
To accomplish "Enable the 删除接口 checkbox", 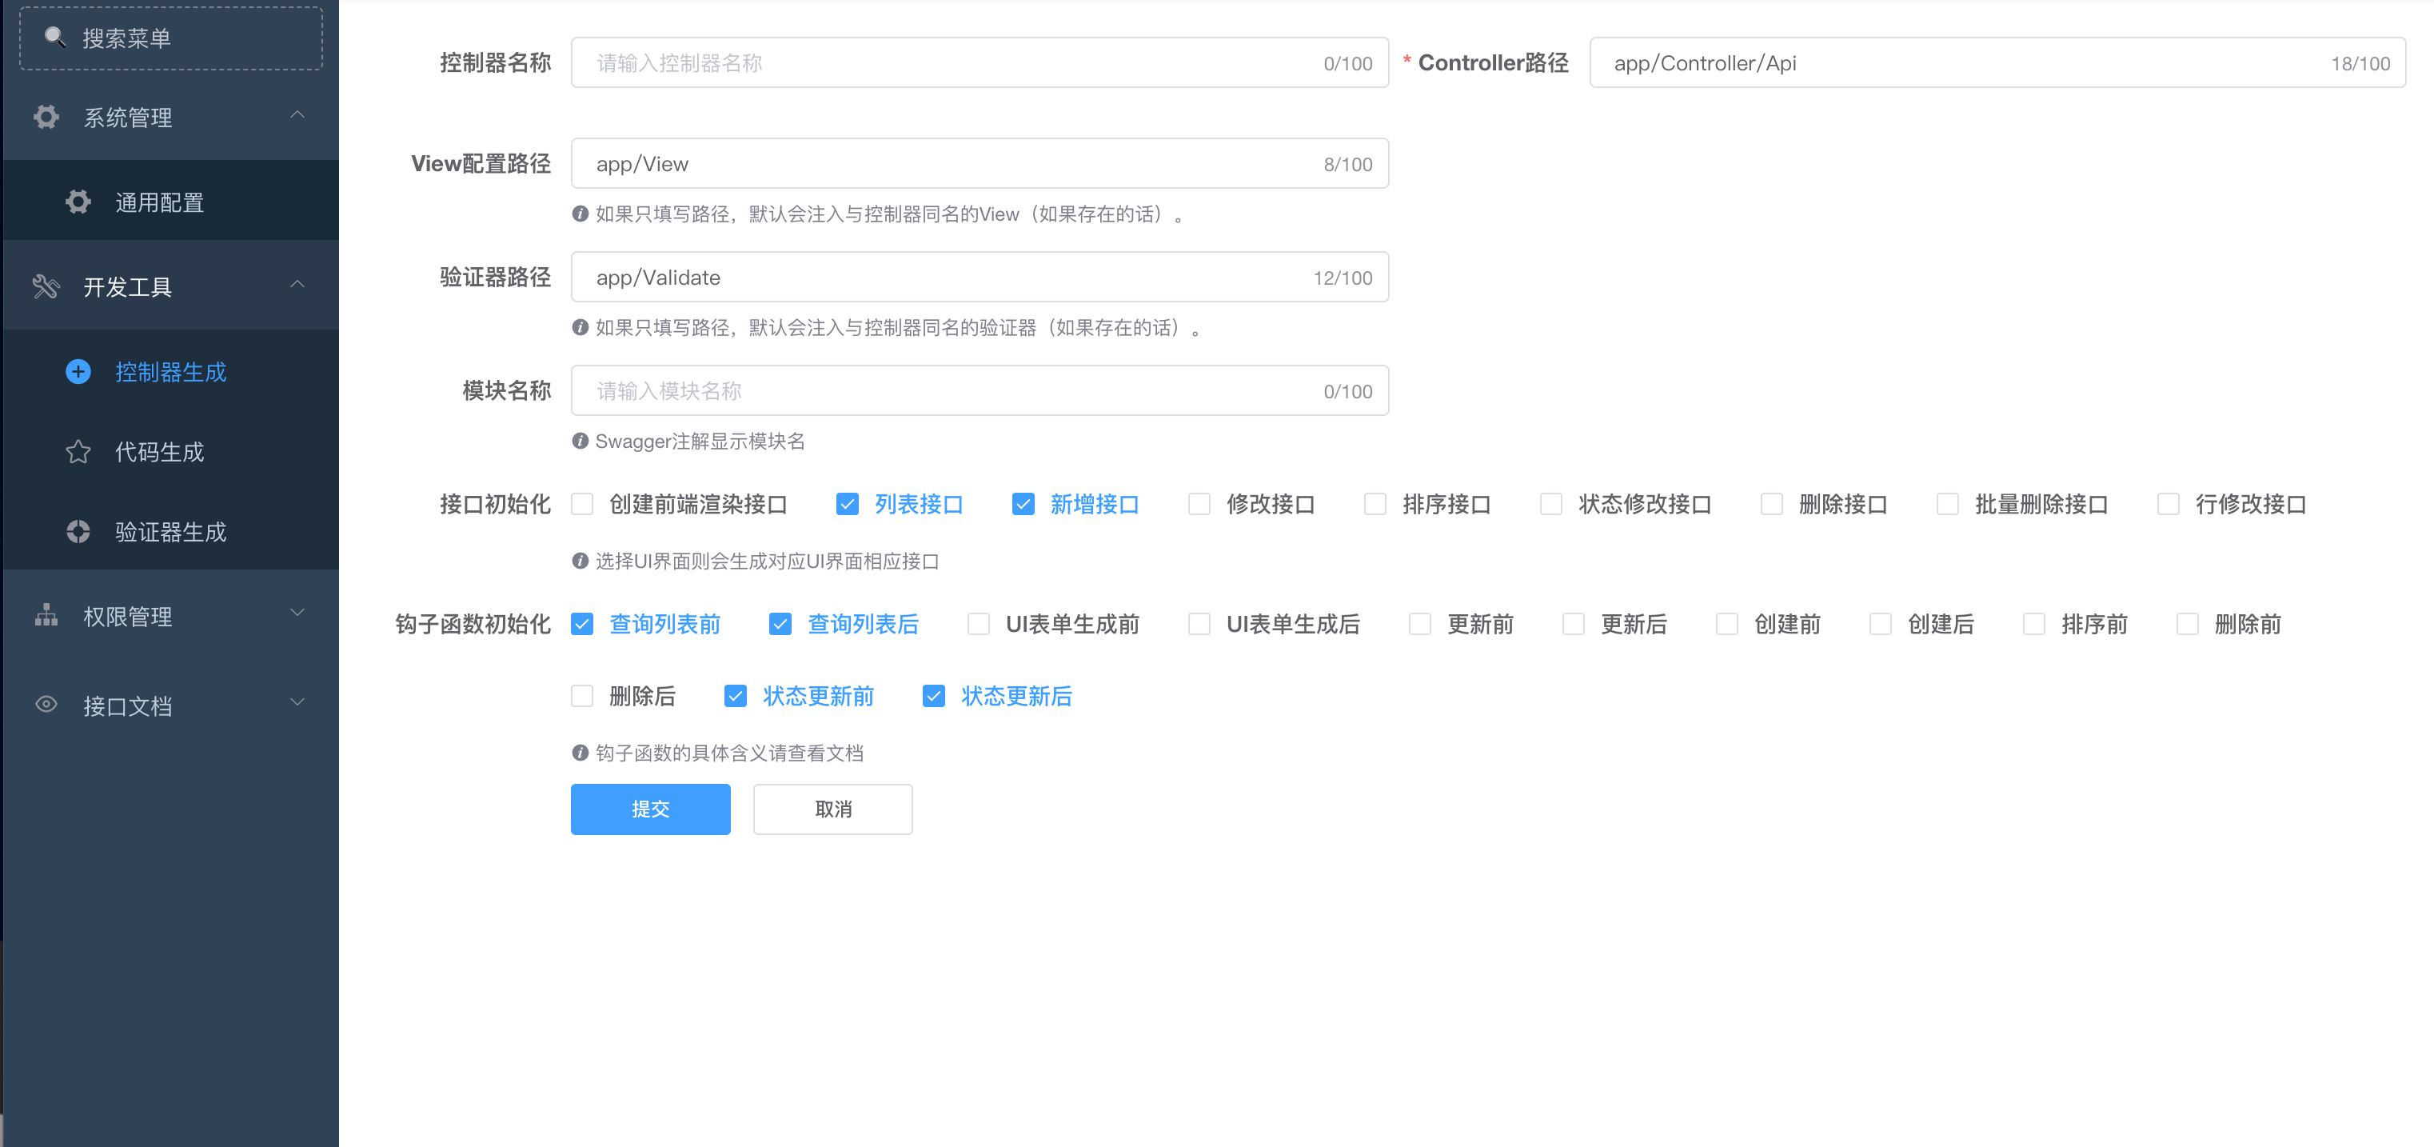I will click(x=1770, y=505).
